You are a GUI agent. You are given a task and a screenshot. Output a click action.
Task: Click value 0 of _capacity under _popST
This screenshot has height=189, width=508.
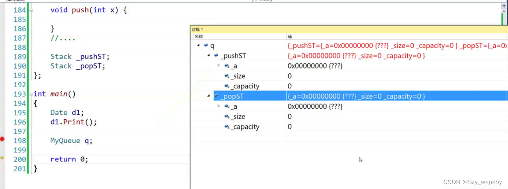click(x=290, y=127)
